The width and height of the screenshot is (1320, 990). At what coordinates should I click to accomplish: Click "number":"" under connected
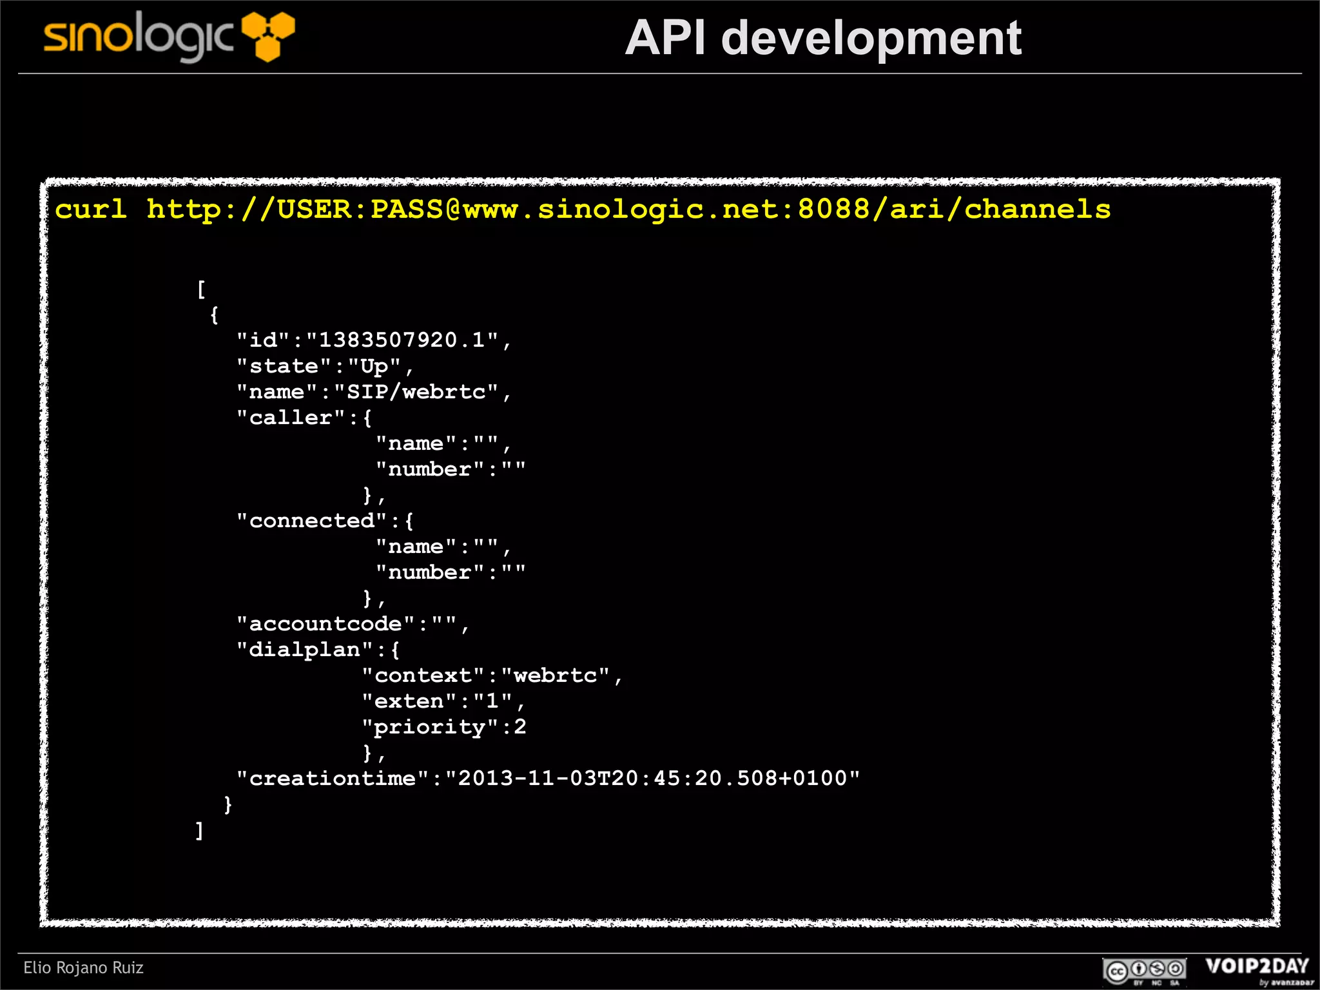(x=451, y=572)
